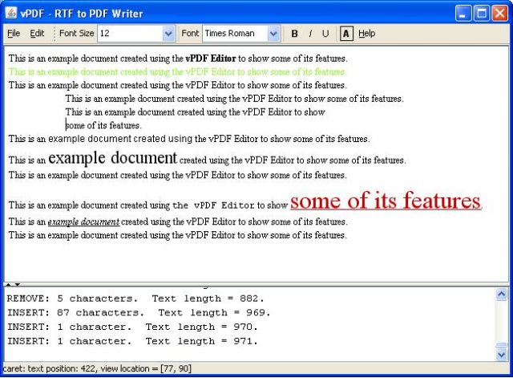
Task: Click the last document line of text
Action: [177, 235]
